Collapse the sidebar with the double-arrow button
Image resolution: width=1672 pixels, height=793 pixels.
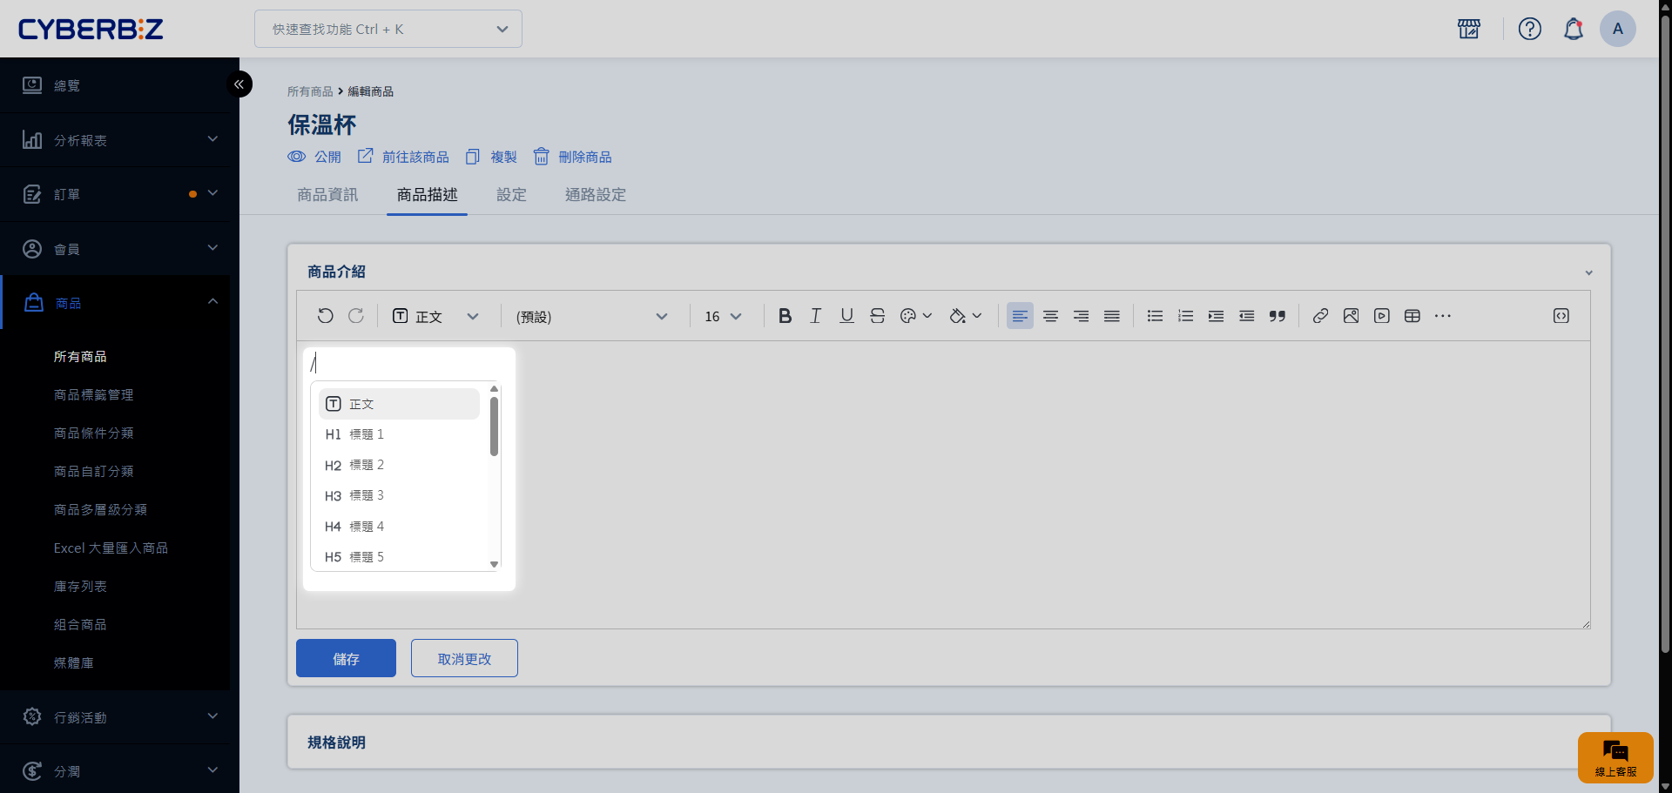coord(239,84)
